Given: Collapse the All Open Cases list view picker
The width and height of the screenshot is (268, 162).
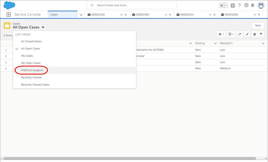Looking at the screenshot, I should [43, 27].
